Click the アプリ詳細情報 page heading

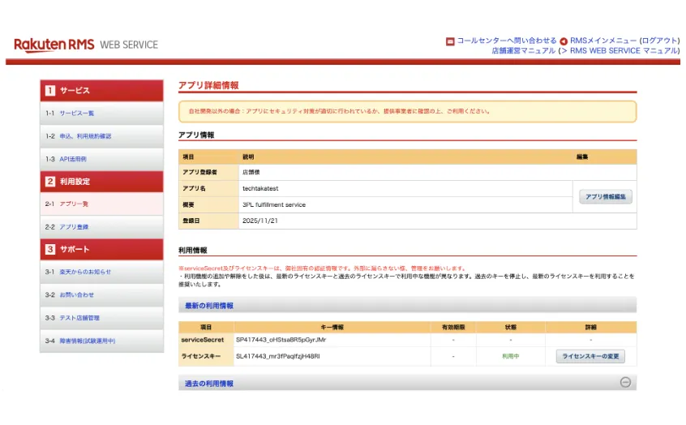208,85
